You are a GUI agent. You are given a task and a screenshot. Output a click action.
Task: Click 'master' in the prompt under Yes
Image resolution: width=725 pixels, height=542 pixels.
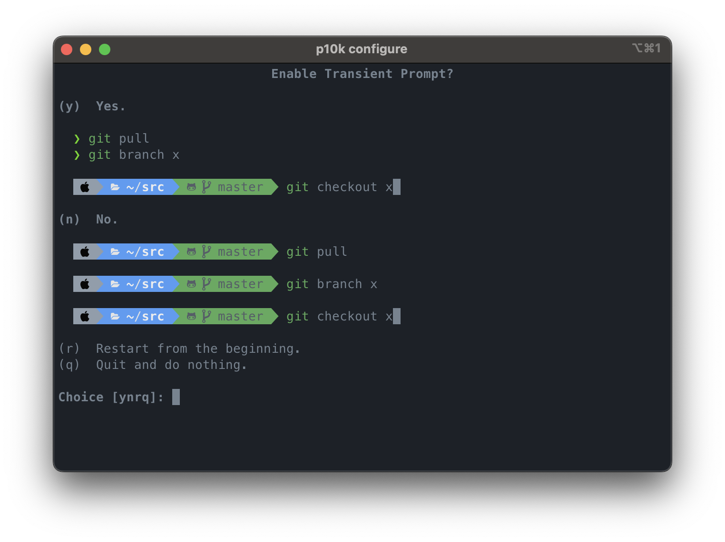tap(241, 187)
